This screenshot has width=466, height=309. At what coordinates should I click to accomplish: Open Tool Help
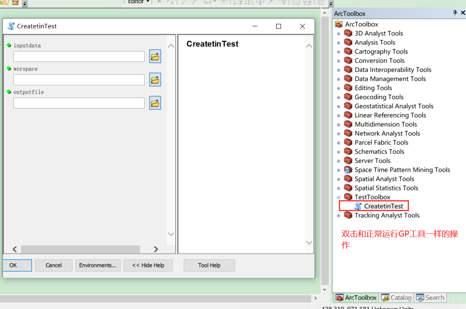click(x=209, y=265)
